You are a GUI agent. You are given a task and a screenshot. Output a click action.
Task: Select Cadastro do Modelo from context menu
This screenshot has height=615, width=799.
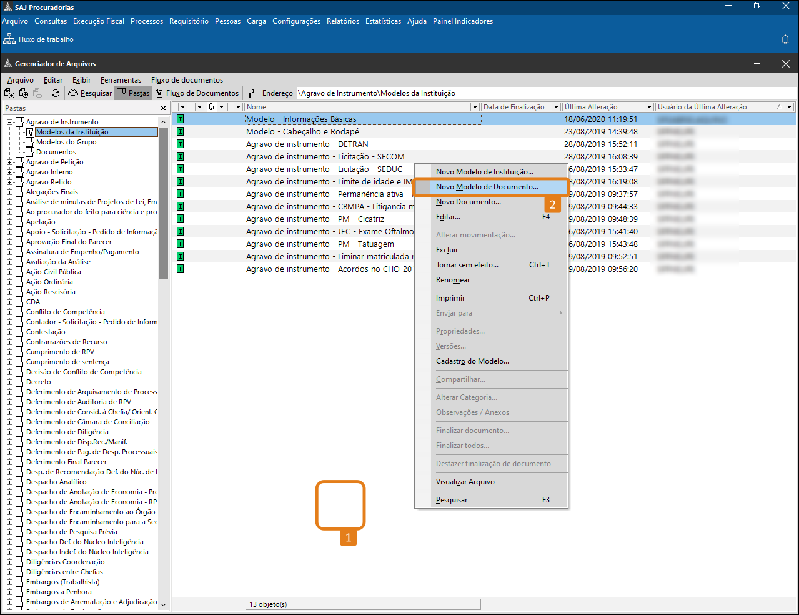pyautogui.click(x=472, y=361)
